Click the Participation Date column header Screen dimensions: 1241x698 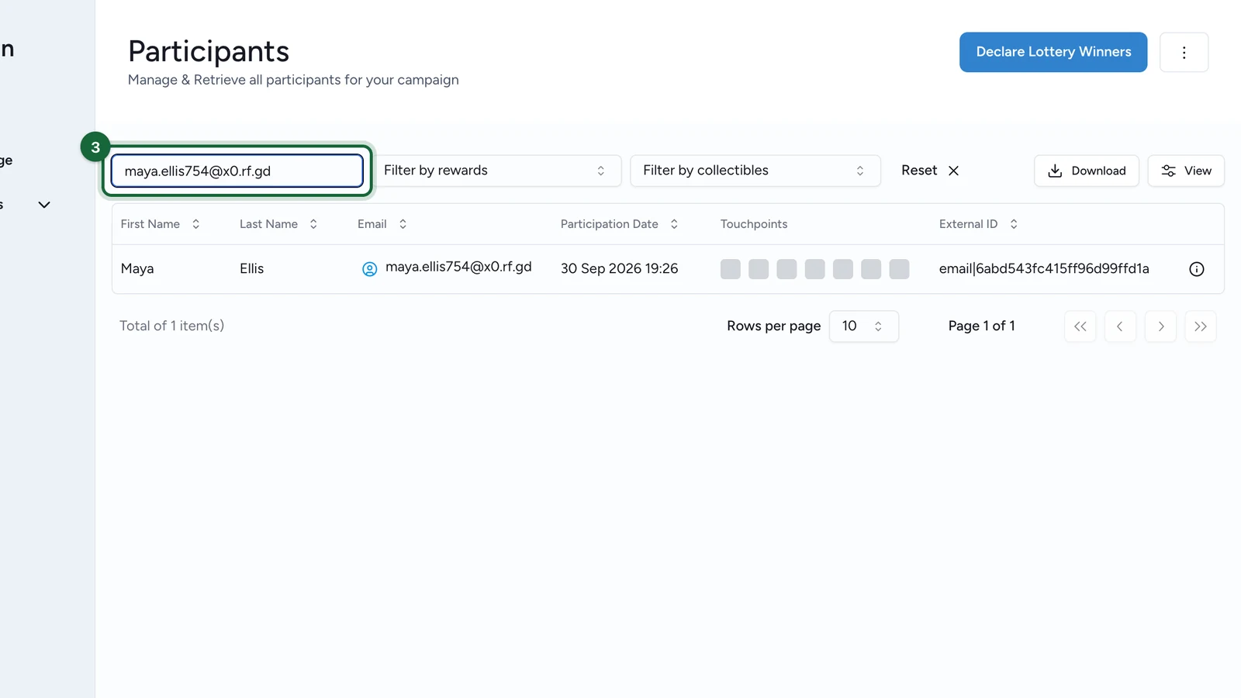(610, 224)
